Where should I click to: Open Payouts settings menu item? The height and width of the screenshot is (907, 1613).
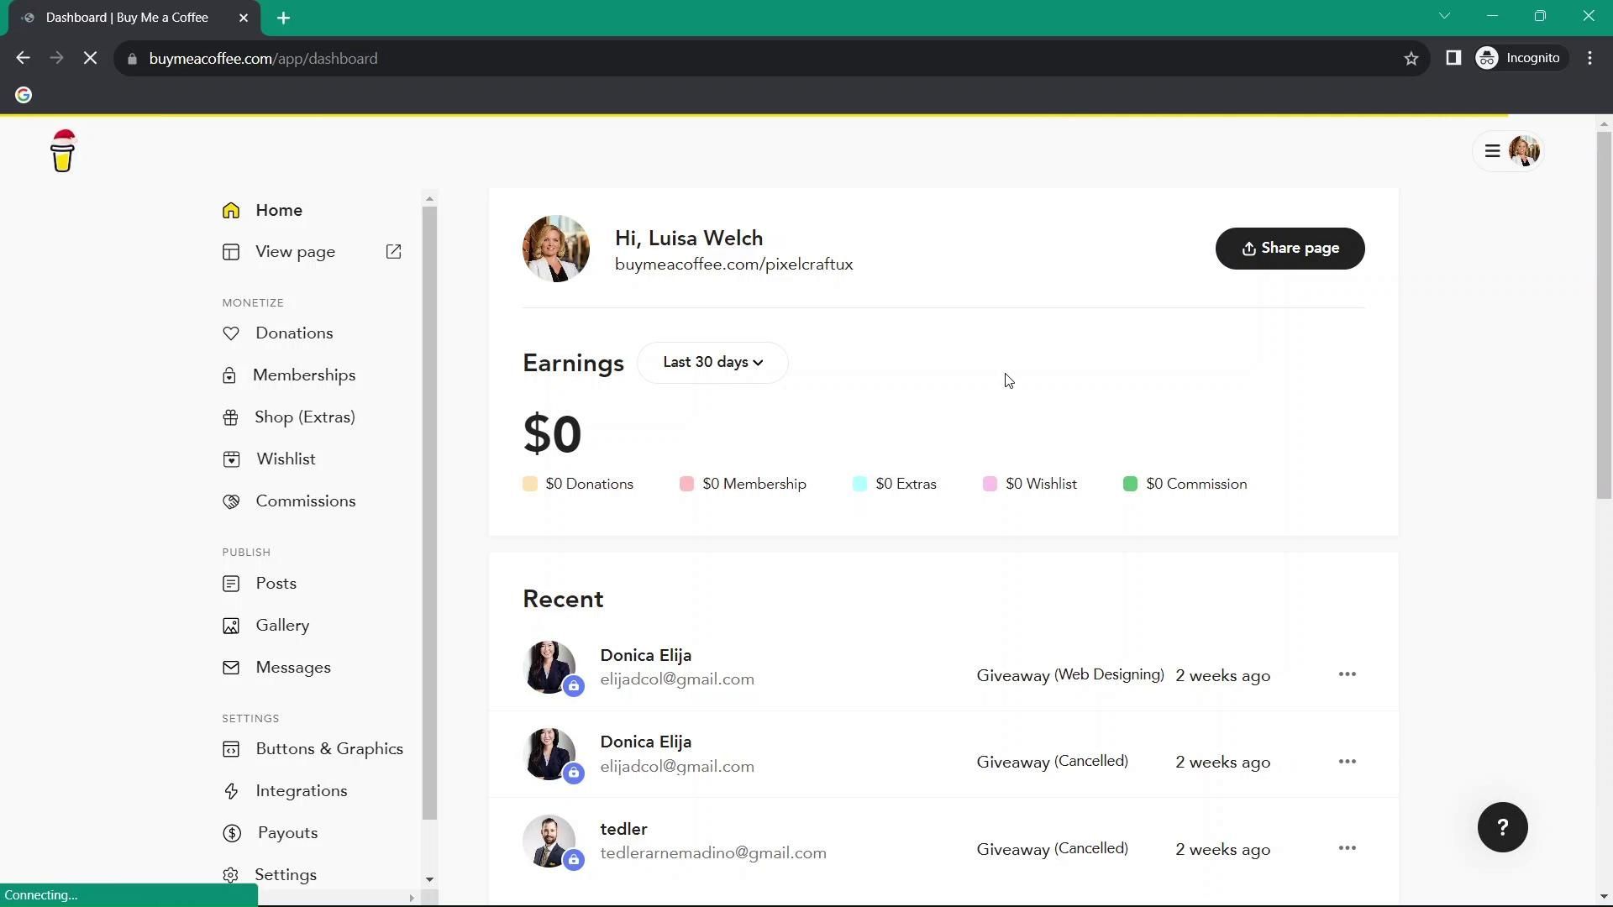click(287, 833)
